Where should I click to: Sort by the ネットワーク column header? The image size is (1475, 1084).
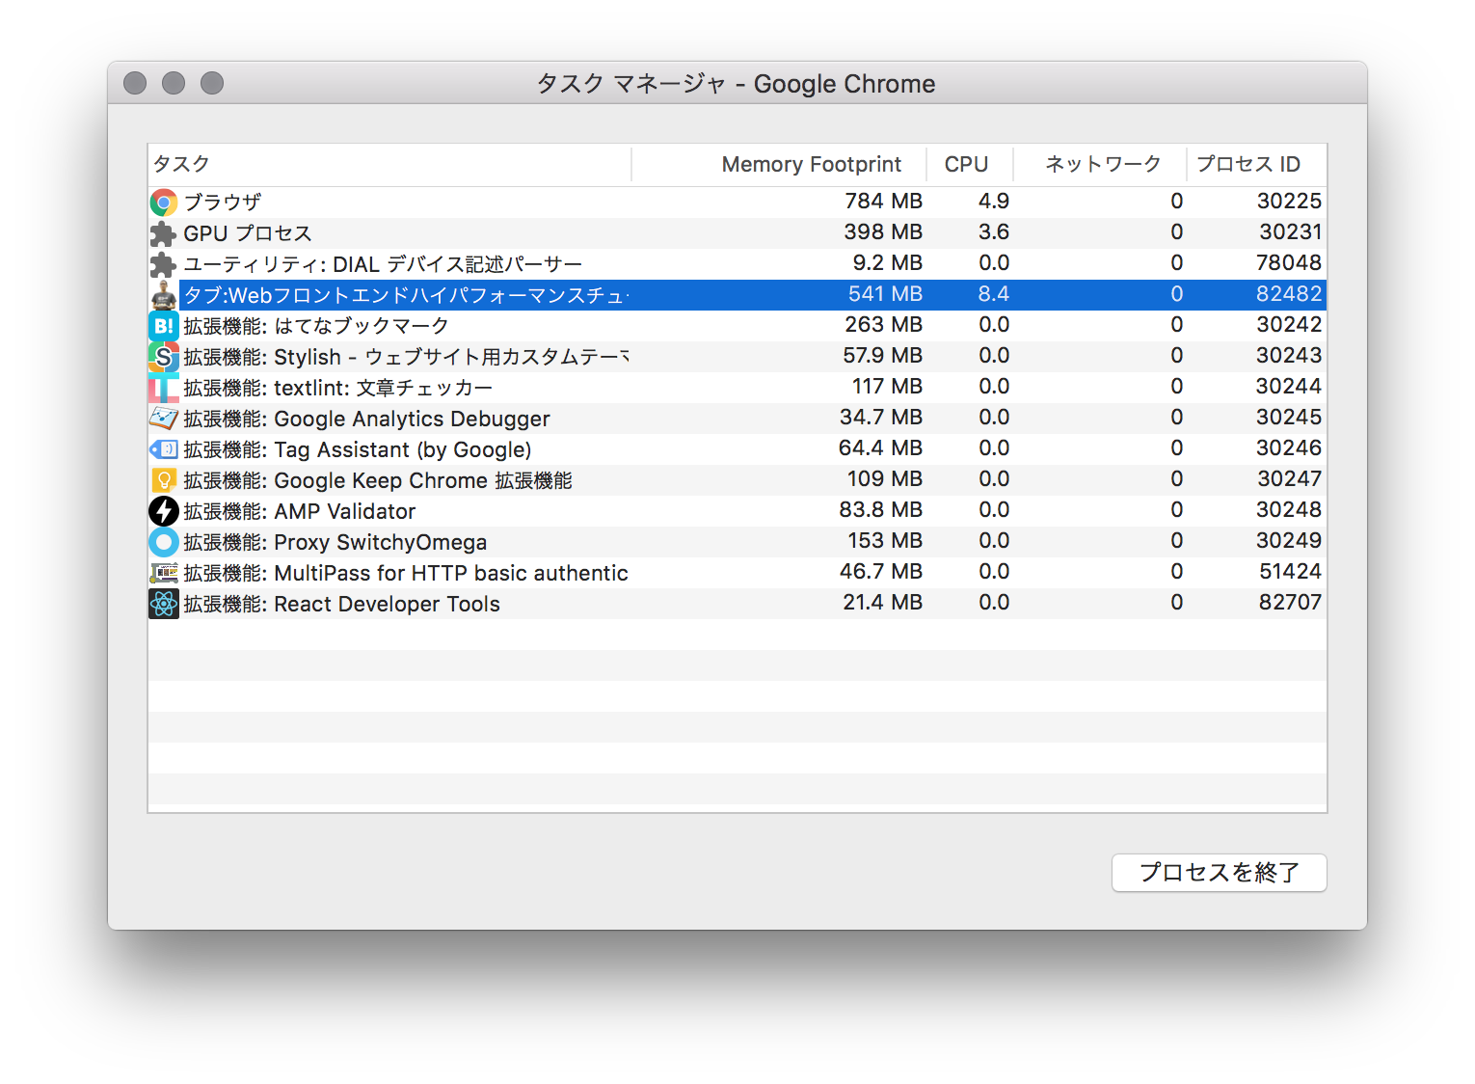1100,164
